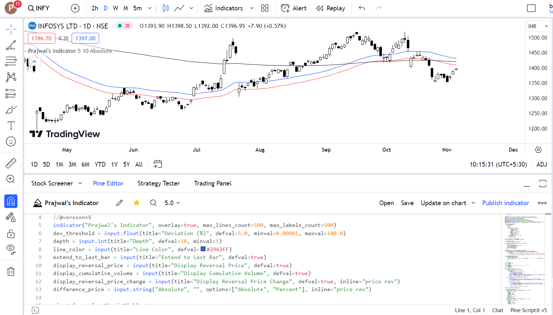The image size is (553, 315).
Task: Open the layout selection square icon
Action: (x=531, y=8)
